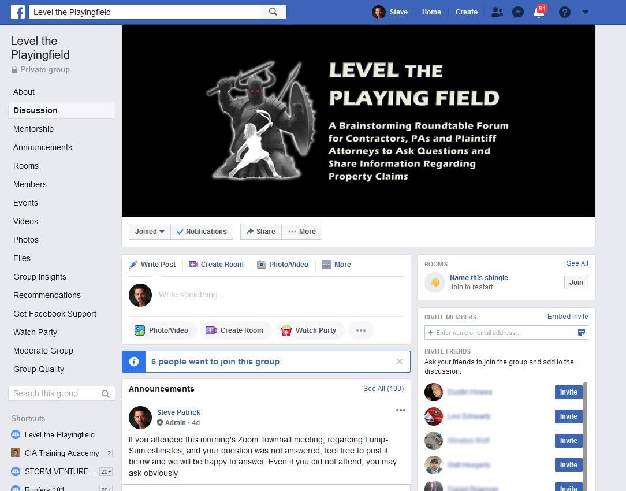Dismiss the join requests notice
Screen dimensions: 626x491
coord(399,362)
